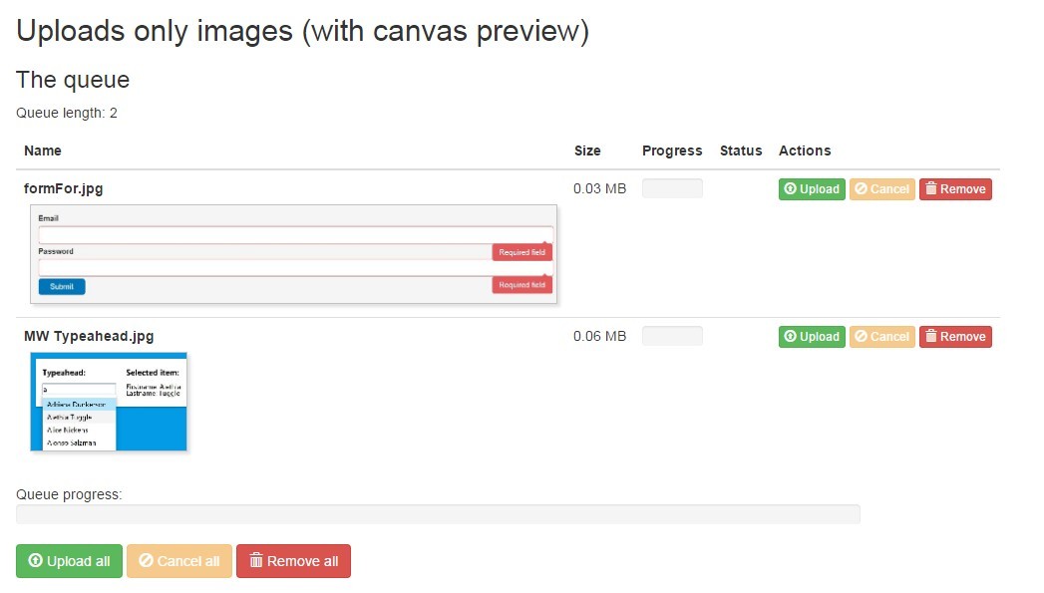Click the ban icon in Cancel all

[x=146, y=561]
